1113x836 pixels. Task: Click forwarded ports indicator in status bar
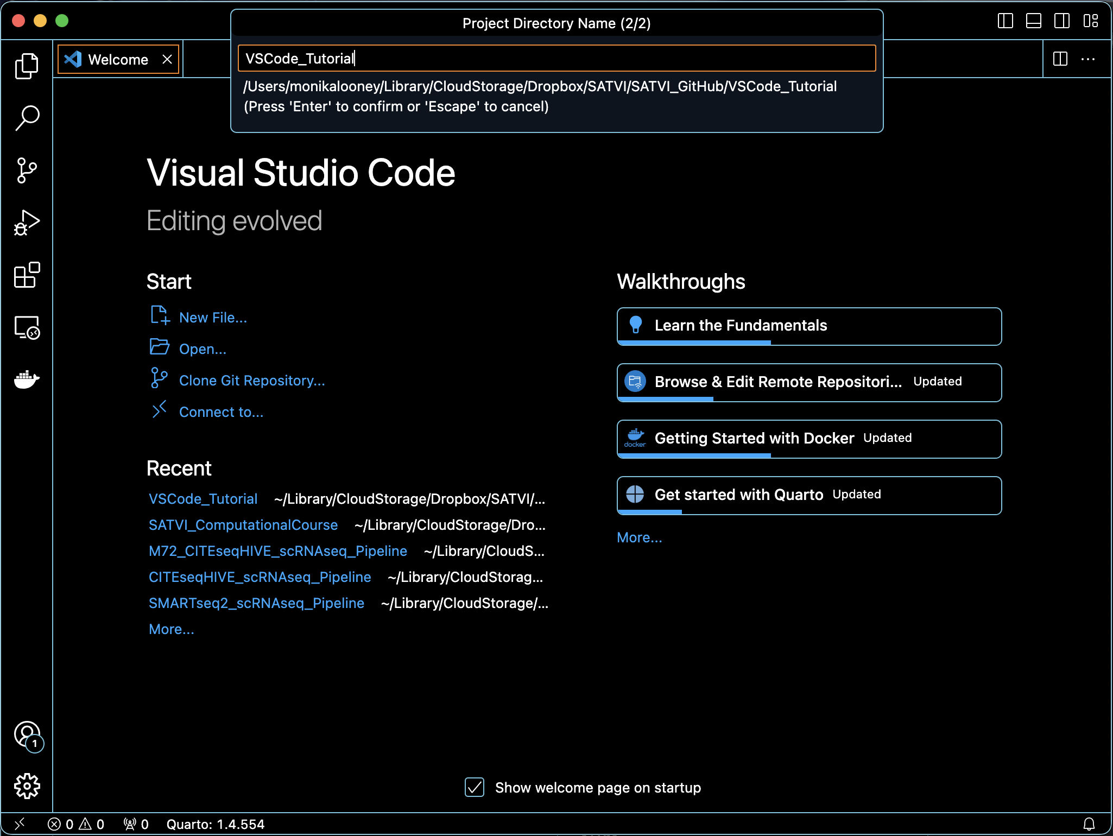[x=136, y=824]
